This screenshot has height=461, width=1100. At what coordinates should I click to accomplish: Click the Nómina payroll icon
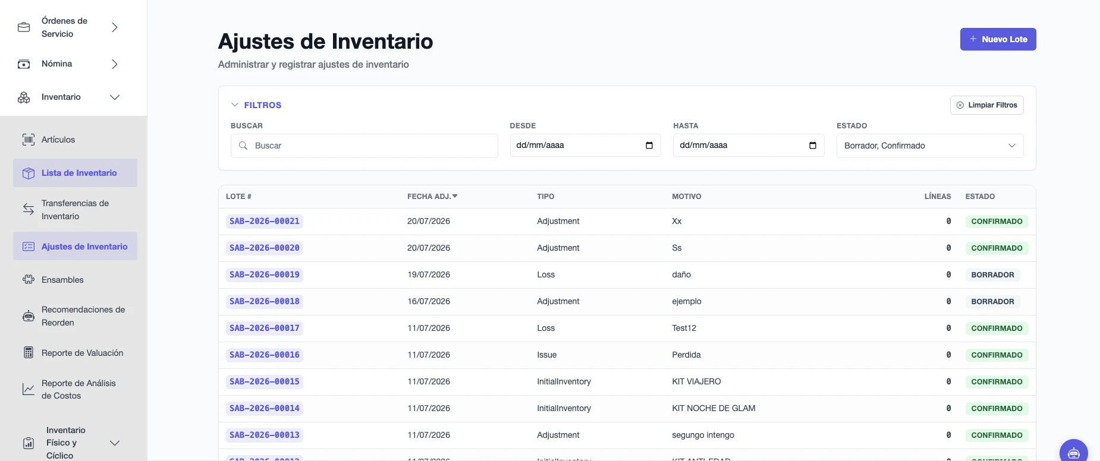coord(24,64)
